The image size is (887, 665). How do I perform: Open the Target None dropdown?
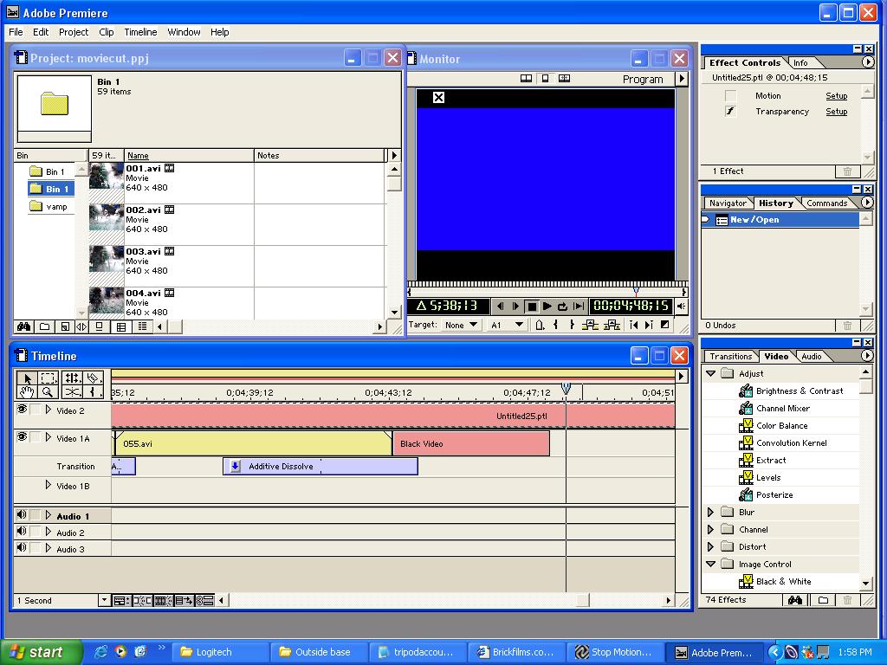tap(462, 325)
